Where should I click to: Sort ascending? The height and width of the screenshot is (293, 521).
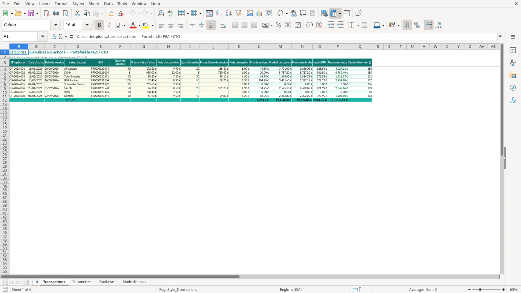(x=219, y=13)
